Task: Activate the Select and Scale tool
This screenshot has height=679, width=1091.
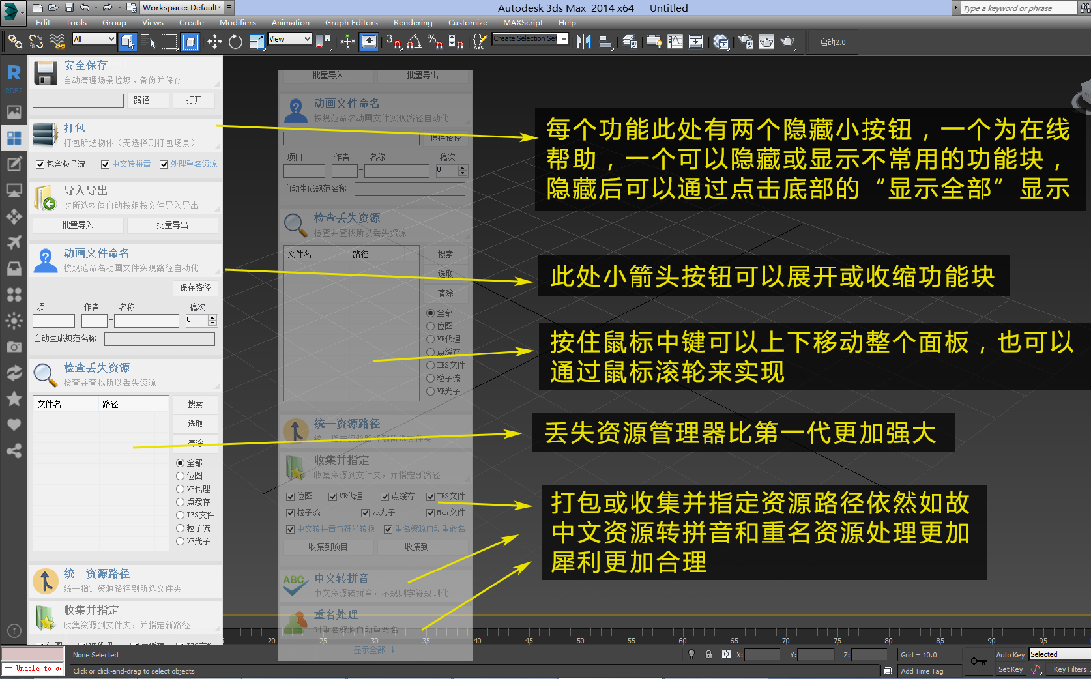Action: click(x=256, y=42)
